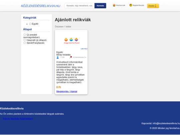The width and height of the screenshot is (180, 135).
Task: Enable the Új (eredeti csomagolásban) checkbox
Action: point(25,35)
